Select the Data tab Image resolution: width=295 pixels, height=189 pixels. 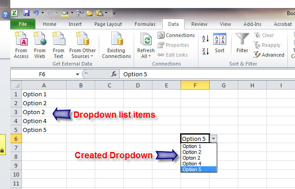pyautogui.click(x=173, y=24)
